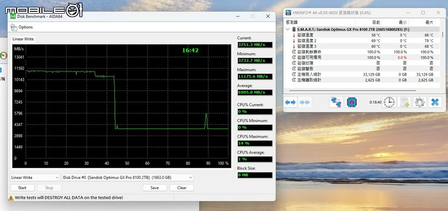Select the 磁碟剩餘壽命 sensor row label
Viewport: 448px width, 211px height.
click(309, 52)
